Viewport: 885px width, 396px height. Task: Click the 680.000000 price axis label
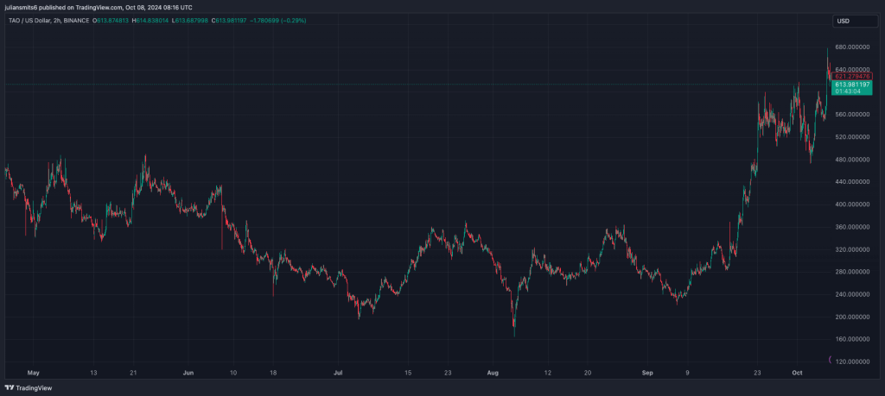click(x=853, y=47)
